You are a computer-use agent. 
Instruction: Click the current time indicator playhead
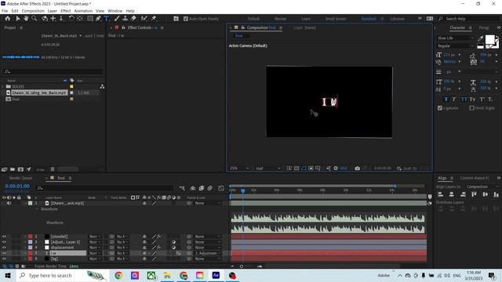click(243, 191)
